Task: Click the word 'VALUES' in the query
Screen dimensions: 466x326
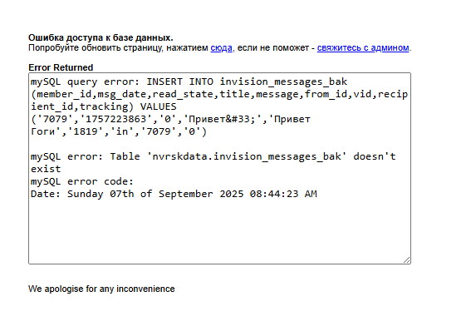Action: point(158,106)
